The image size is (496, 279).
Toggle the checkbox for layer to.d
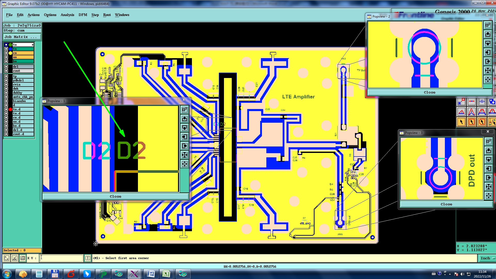pos(6,109)
